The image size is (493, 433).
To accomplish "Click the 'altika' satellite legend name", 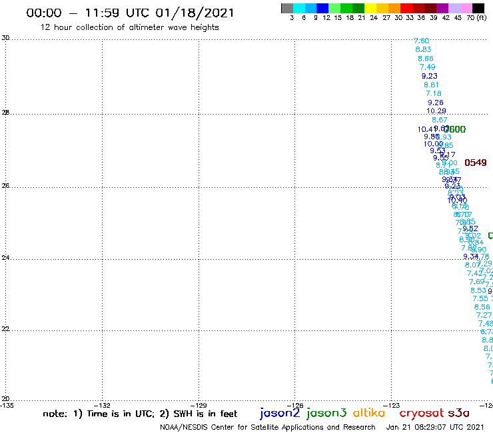I will (x=369, y=412).
